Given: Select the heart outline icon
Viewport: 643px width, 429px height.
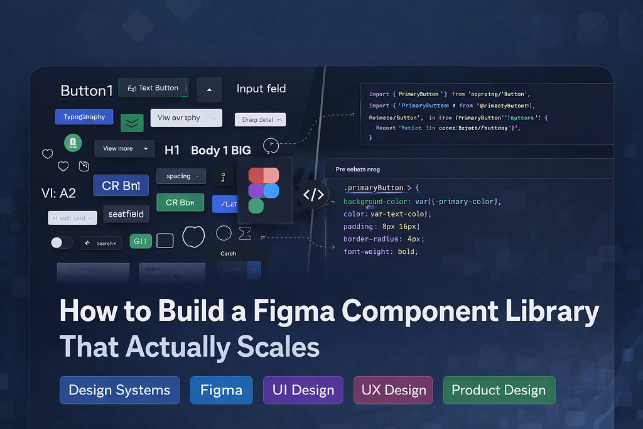Looking at the screenshot, I should click(x=47, y=153).
